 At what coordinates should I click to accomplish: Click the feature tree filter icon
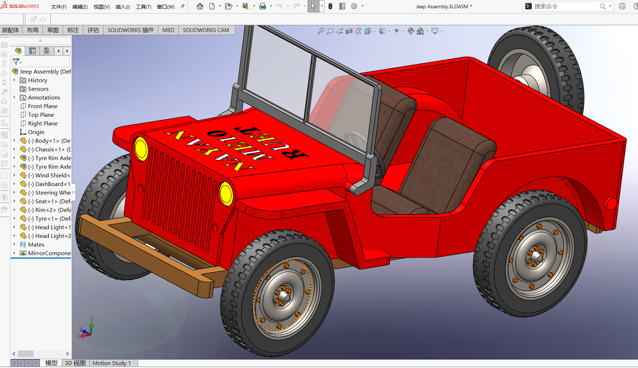(17, 62)
